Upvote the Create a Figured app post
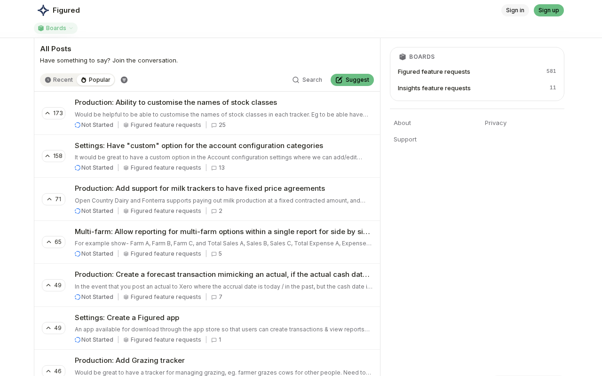Image resolution: width=602 pixels, height=376 pixels. point(54,328)
